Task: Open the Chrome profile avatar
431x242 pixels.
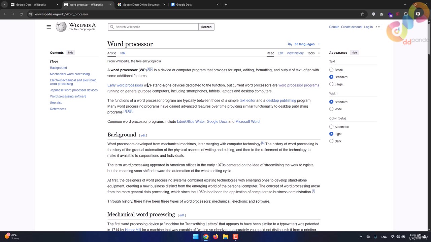Action: click(418, 14)
